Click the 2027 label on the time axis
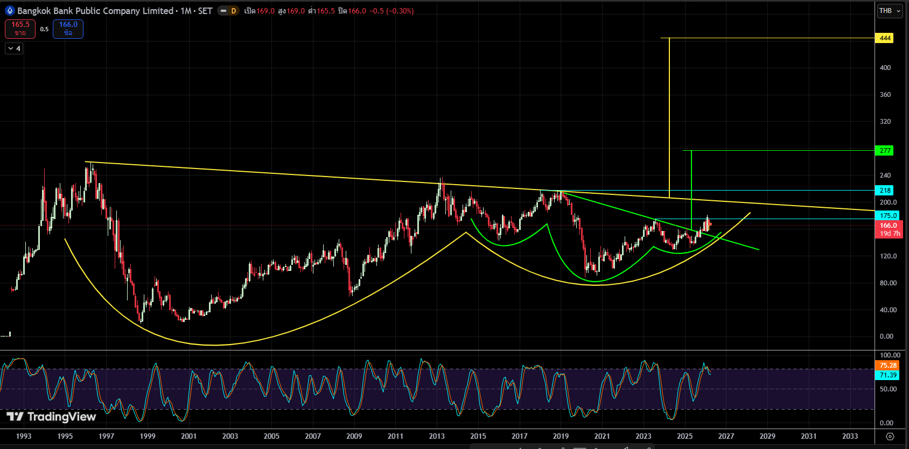Viewport: 909px width, 449px height. pyautogui.click(x=726, y=436)
